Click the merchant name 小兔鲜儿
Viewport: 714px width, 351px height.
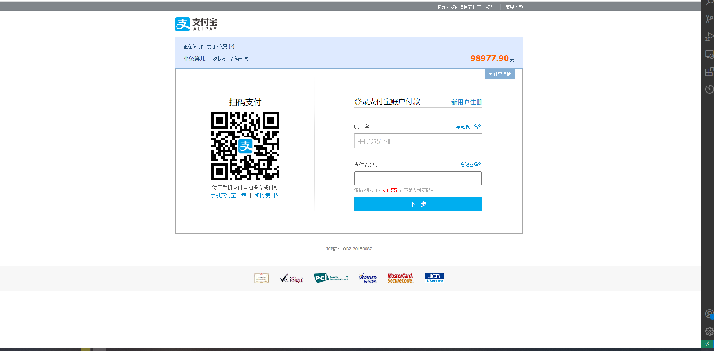click(194, 58)
